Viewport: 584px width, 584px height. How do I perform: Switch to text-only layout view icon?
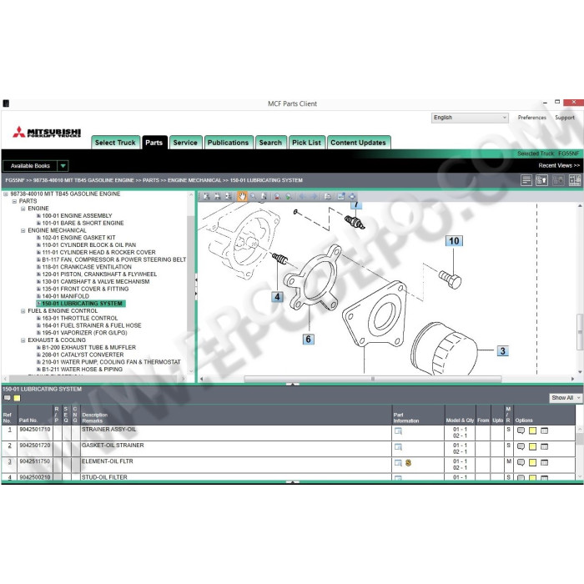click(x=526, y=180)
